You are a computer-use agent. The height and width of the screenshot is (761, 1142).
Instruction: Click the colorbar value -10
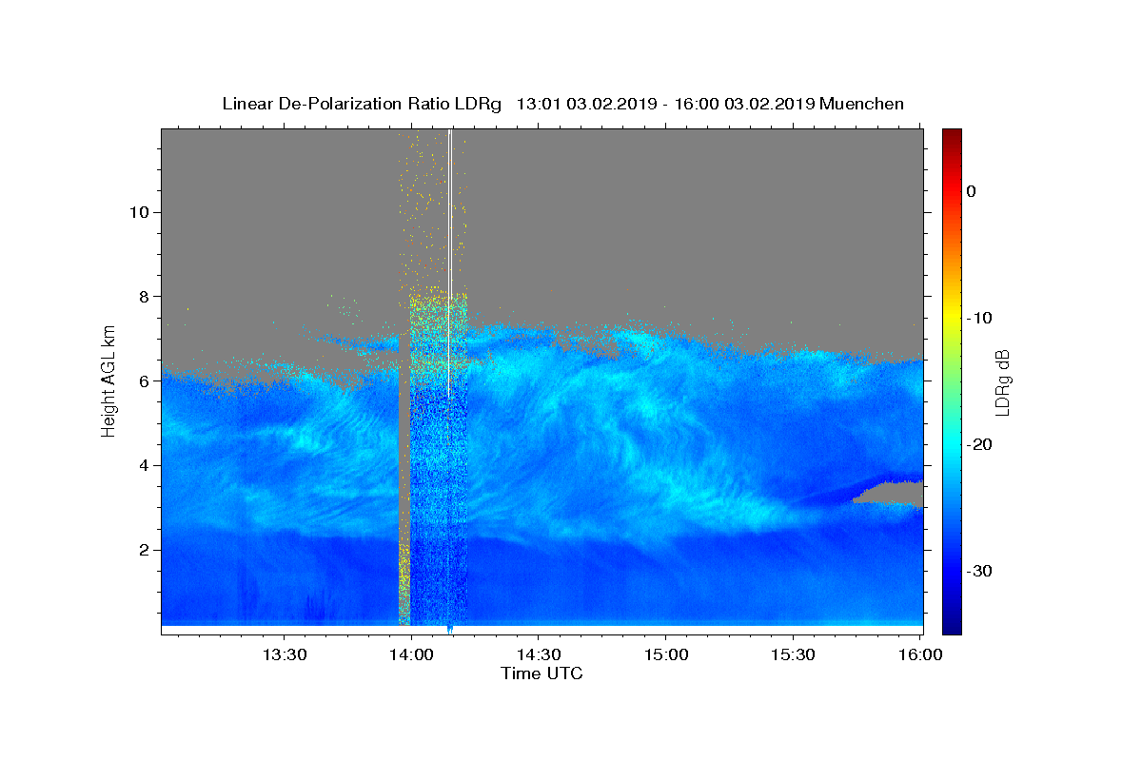tap(981, 318)
